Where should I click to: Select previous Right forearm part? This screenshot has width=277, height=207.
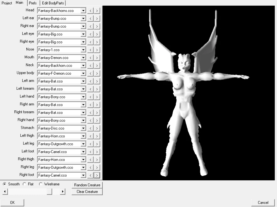click(x=90, y=113)
